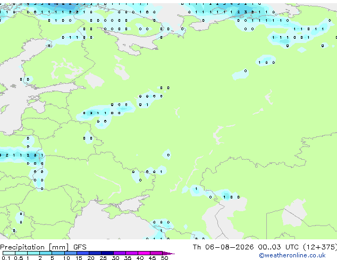Select the 40–45 mm magenta legend swatch
Viewport: 337px width, 260px height.
144,253
